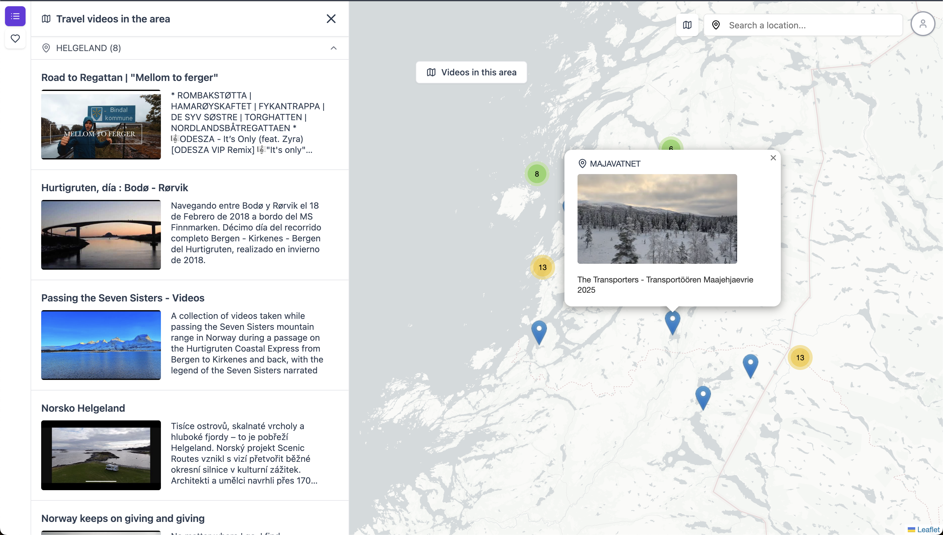Click the progress bar on Norsko Helgeland thumbnail
This screenshot has width=943, height=535.
coord(100,481)
